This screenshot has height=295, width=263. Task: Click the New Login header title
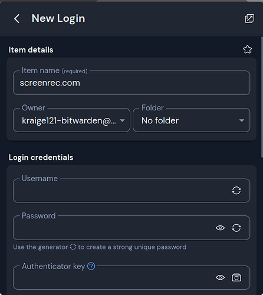(58, 18)
